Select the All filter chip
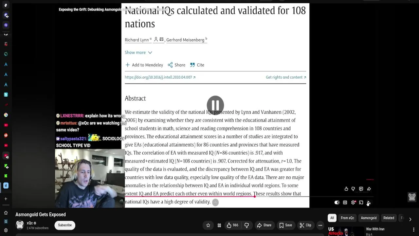Screen dimensions: 419x236 pyautogui.click(x=332, y=218)
